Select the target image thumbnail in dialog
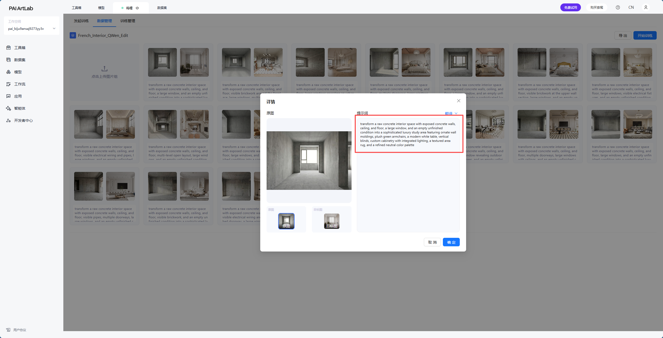 331,221
